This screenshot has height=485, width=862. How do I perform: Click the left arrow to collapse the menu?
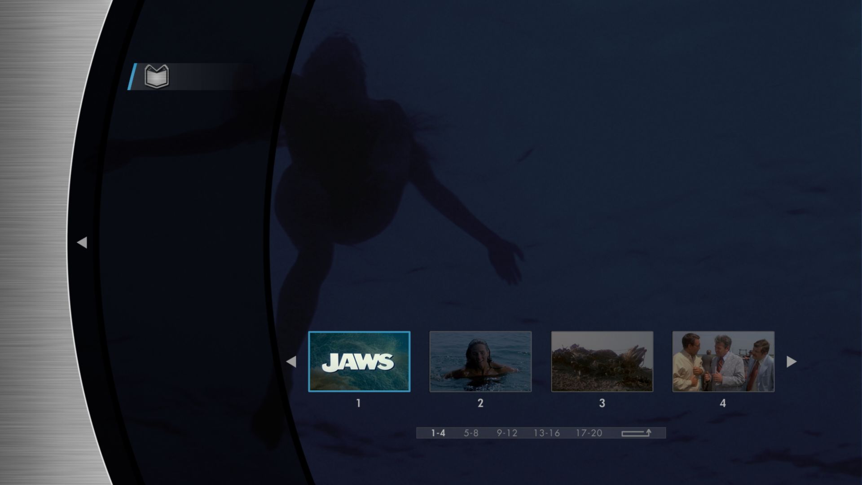(x=82, y=242)
